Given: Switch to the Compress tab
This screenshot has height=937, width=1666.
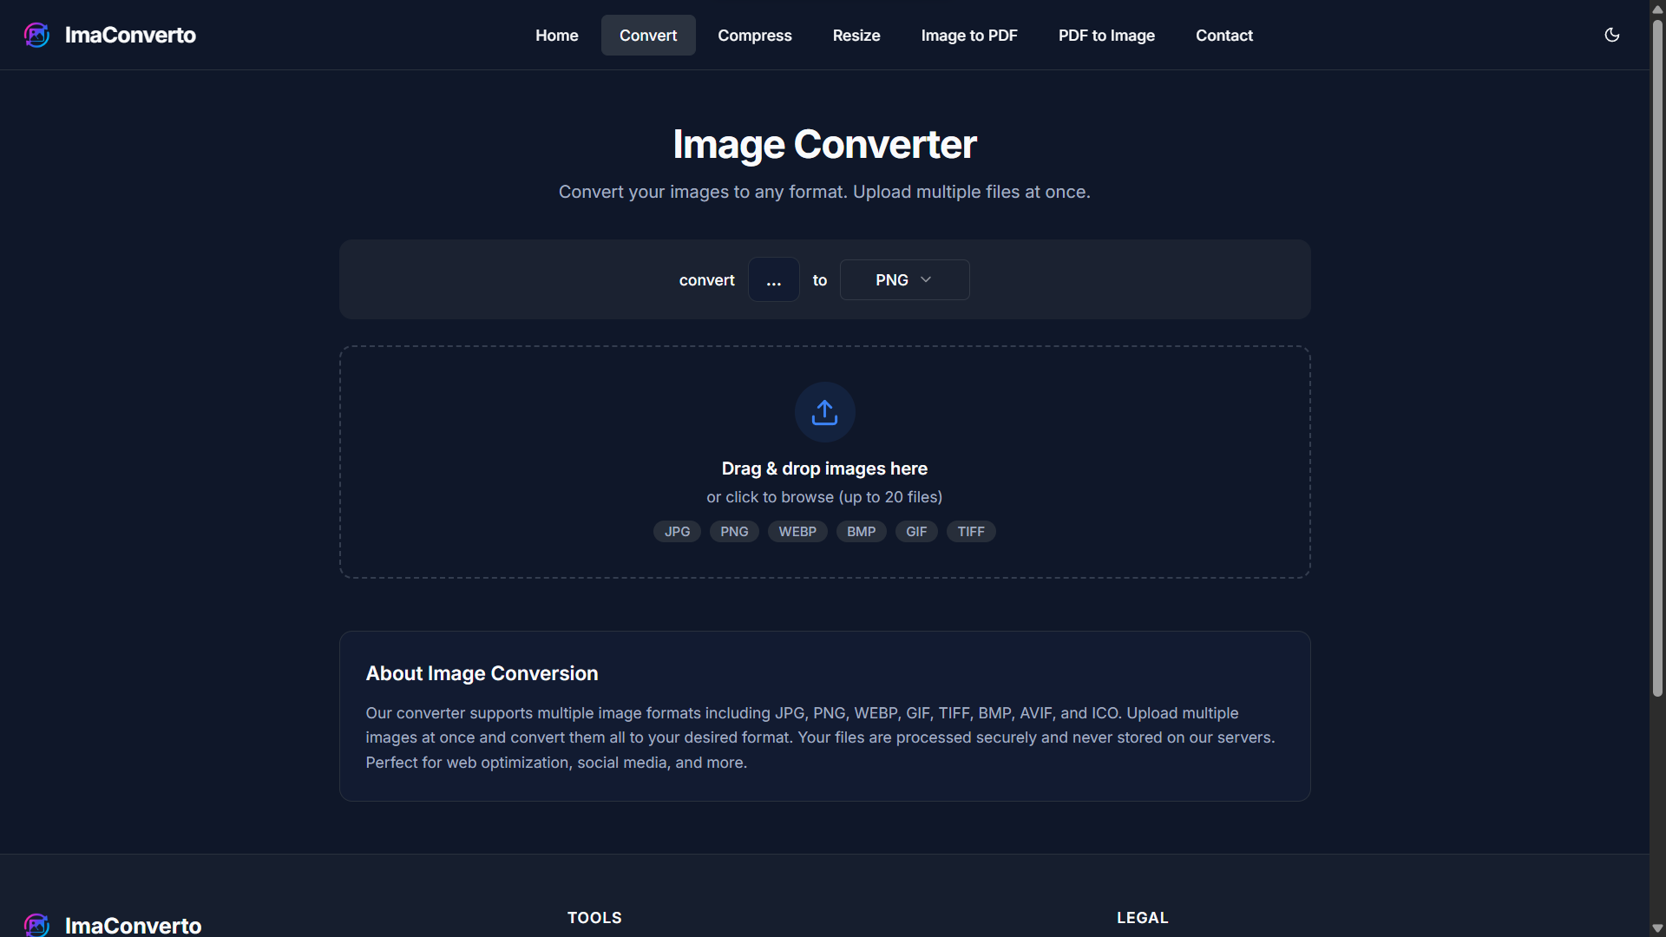Looking at the screenshot, I should pyautogui.click(x=754, y=35).
